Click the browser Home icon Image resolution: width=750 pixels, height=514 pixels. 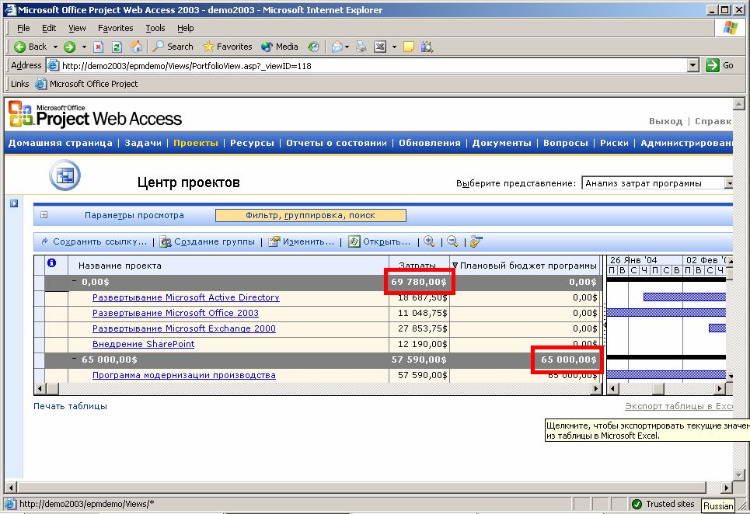pyautogui.click(x=136, y=47)
